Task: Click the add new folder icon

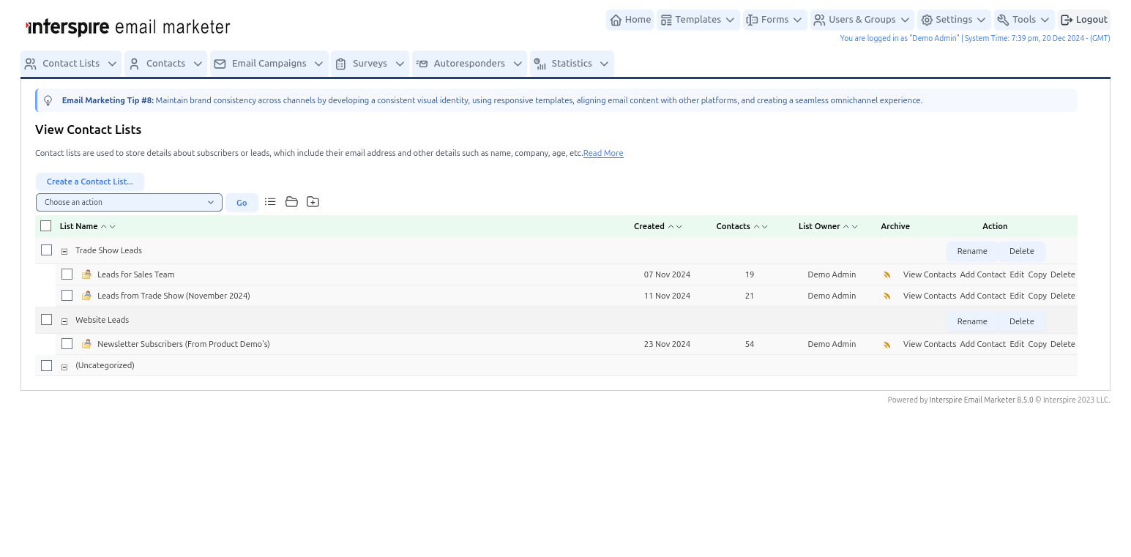Action: click(313, 202)
